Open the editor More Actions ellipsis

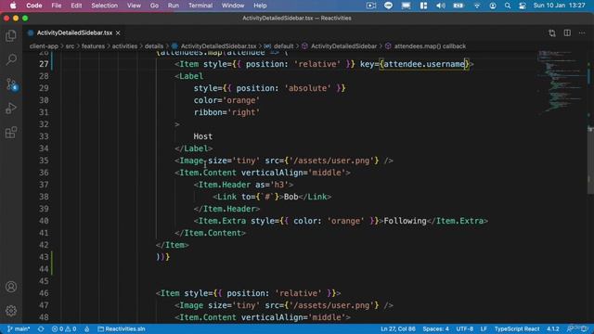(x=582, y=33)
